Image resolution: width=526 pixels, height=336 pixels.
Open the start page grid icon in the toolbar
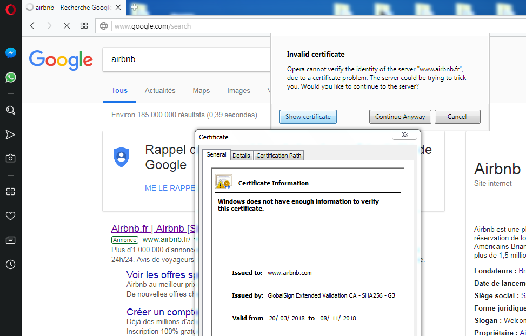pyautogui.click(x=84, y=26)
